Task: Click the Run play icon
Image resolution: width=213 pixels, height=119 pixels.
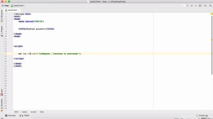Action: click(x=188, y=6)
